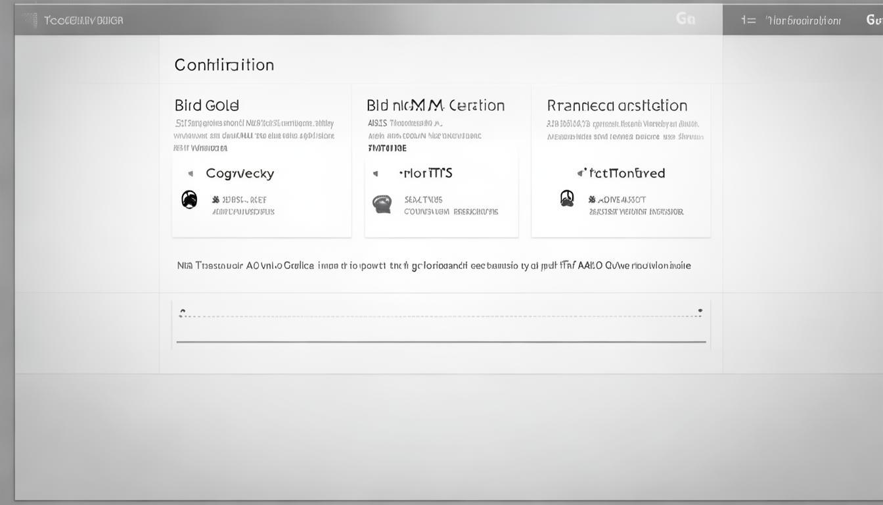Click the 'Gr' item at far top-right
Image resolution: width=883 pixels, height=505 pixels.
point(874,20)
